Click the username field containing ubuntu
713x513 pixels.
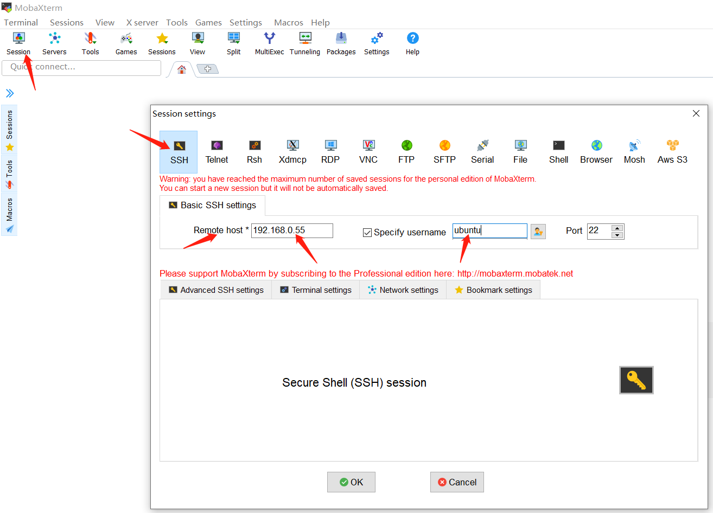click(490, 231)
